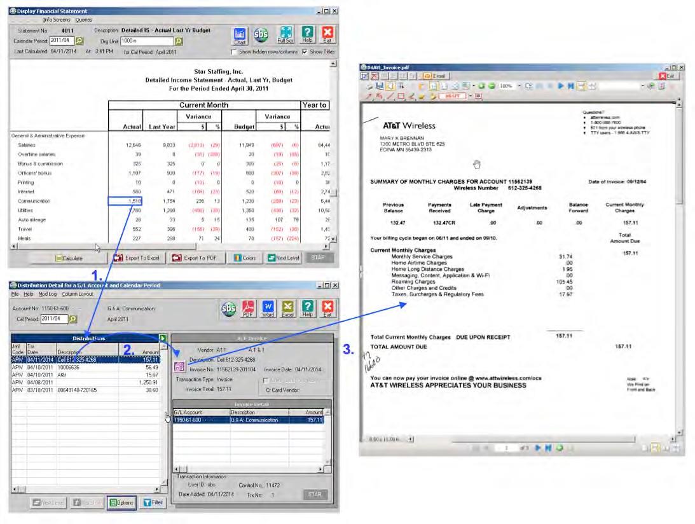The width and height of the screenshot is (695, 524).
Task: Open the stamp type dropdown next to DRAFT
Action: coord(470,96)
